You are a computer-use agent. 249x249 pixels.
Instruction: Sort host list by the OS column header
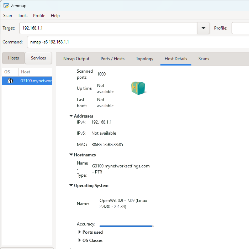click(10, 72)
